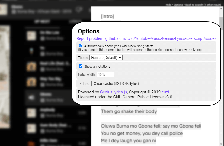Screen dimensions: 224x146
Task: Click the Lyrics width field showing 40%
Action: 105,75
